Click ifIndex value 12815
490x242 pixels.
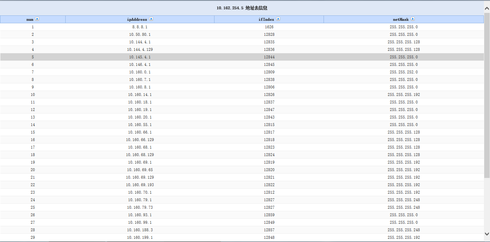269,125
